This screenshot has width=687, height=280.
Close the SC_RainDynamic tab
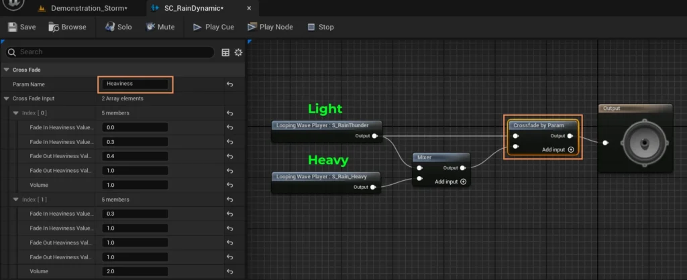click(x=249, y=9)
